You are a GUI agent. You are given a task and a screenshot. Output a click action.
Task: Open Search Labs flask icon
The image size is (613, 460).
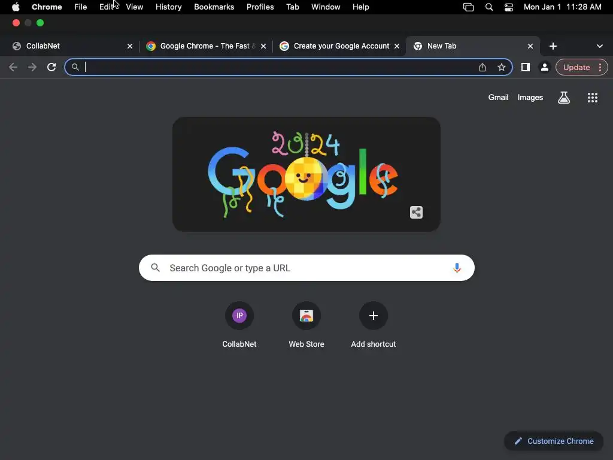[x=564, y=98]
